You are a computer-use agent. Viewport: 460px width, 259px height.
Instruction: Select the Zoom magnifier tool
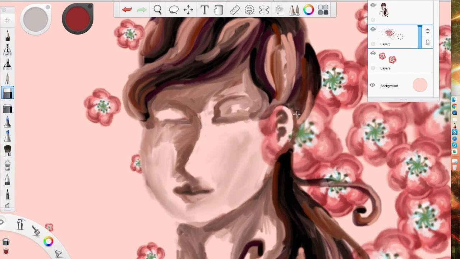click(157, 10)
